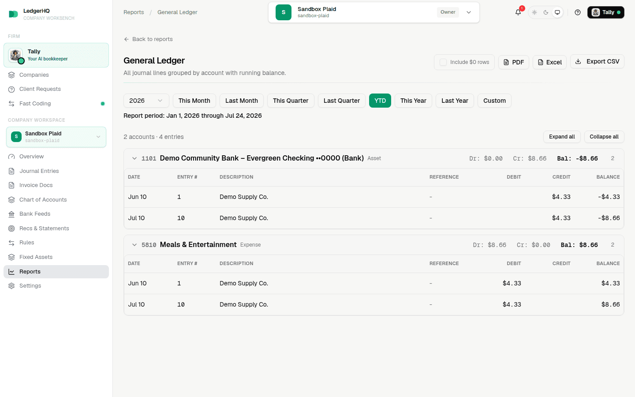
Task: Open Companies in sidebar
Action: click(x=56, y=75)
